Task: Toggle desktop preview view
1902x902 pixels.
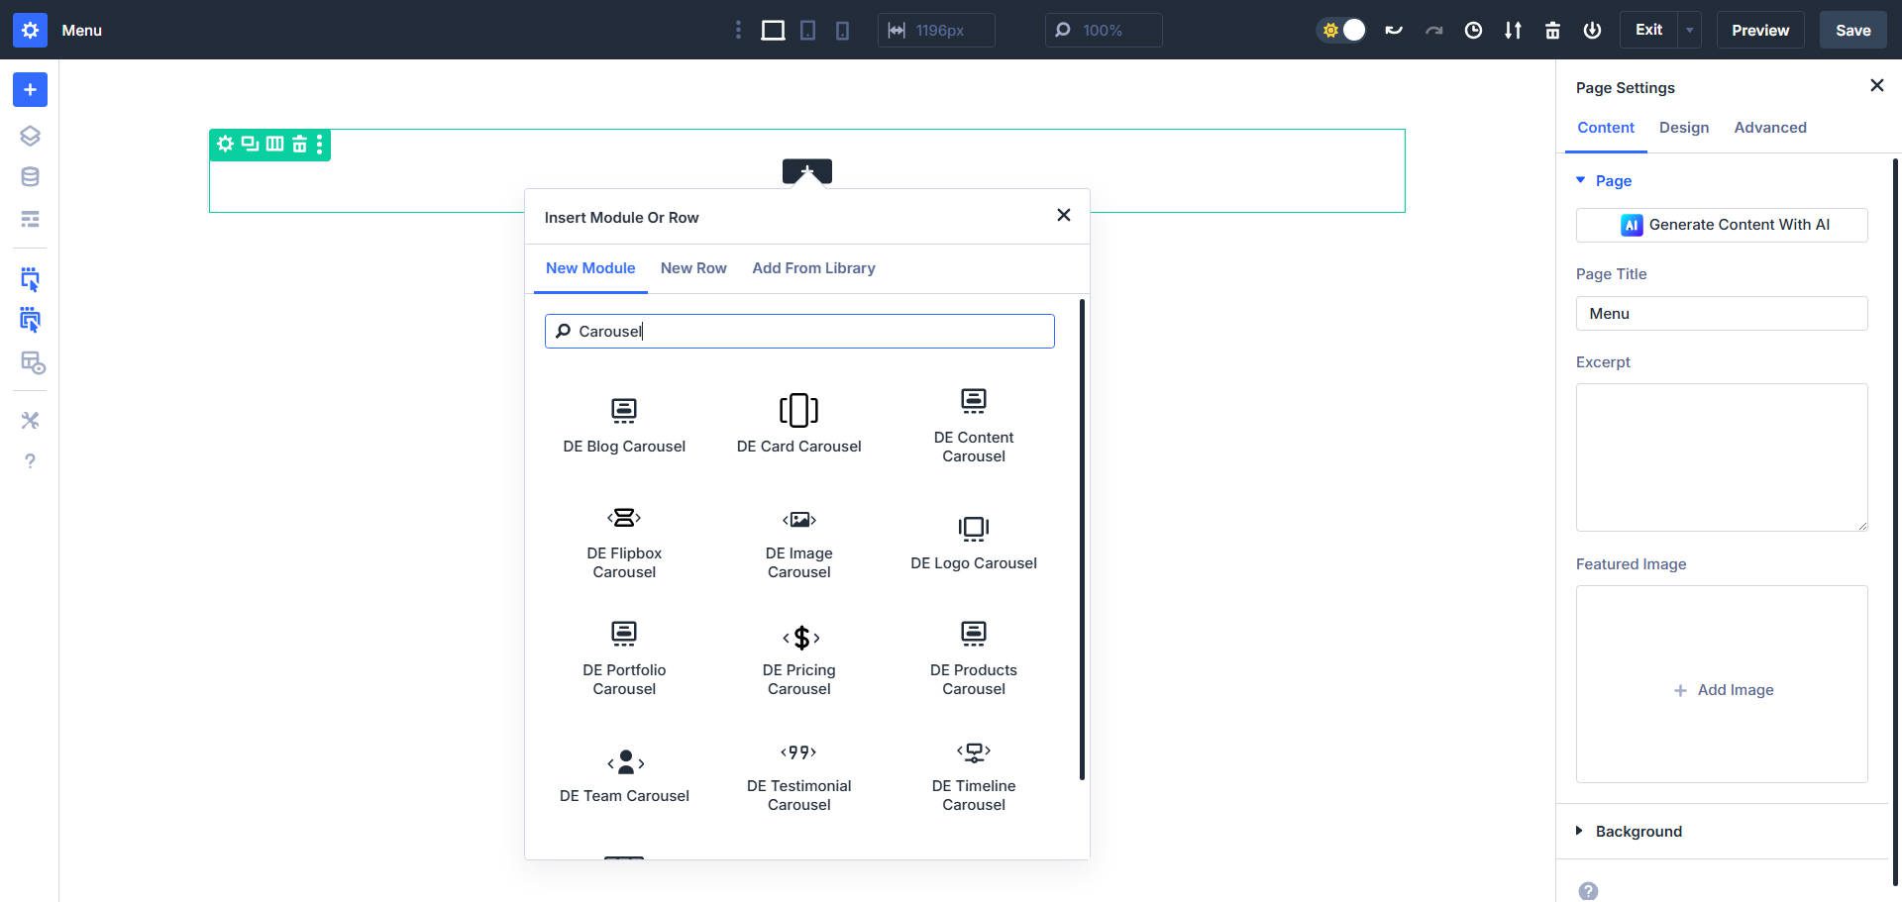Action: [772, 30]
